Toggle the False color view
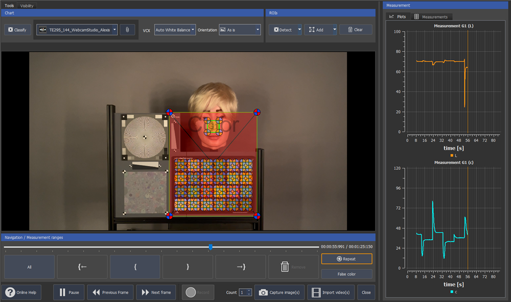This screenshot has height=302, width=511. coord(346,274)
